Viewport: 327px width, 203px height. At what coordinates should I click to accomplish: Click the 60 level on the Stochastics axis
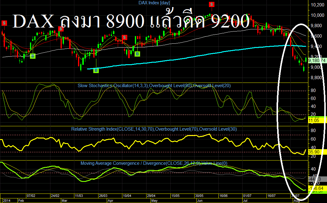coord(313,98)
